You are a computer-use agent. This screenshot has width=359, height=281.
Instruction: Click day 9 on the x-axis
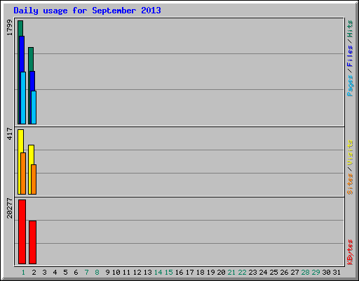point(107,273)
